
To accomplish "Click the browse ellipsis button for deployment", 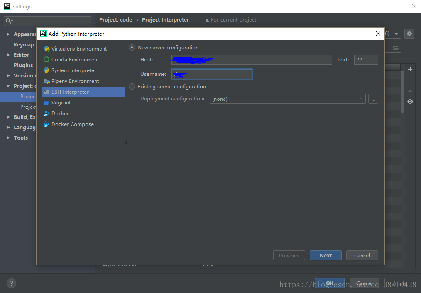I will pos(373,99).
